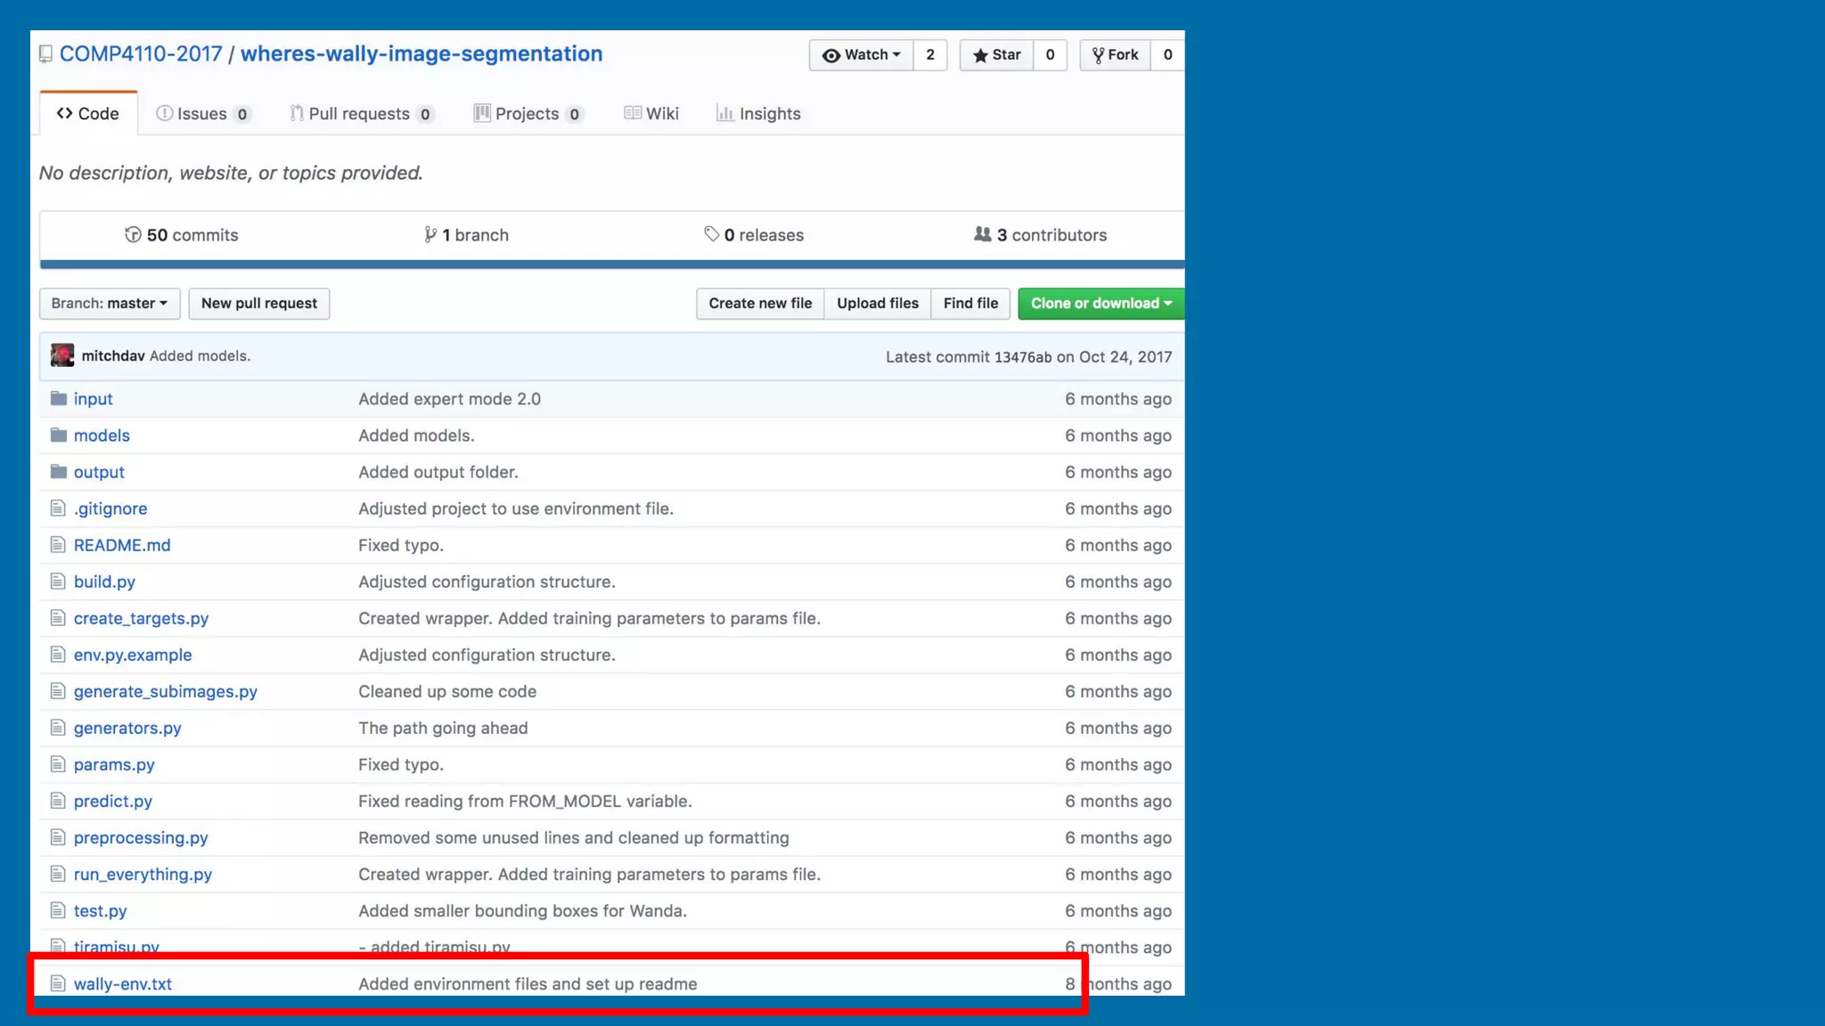The width and height of the screenshot is (1825, 1026).
Task: Switch to the Pull requests tab
Action: click(x=362, y=113)
